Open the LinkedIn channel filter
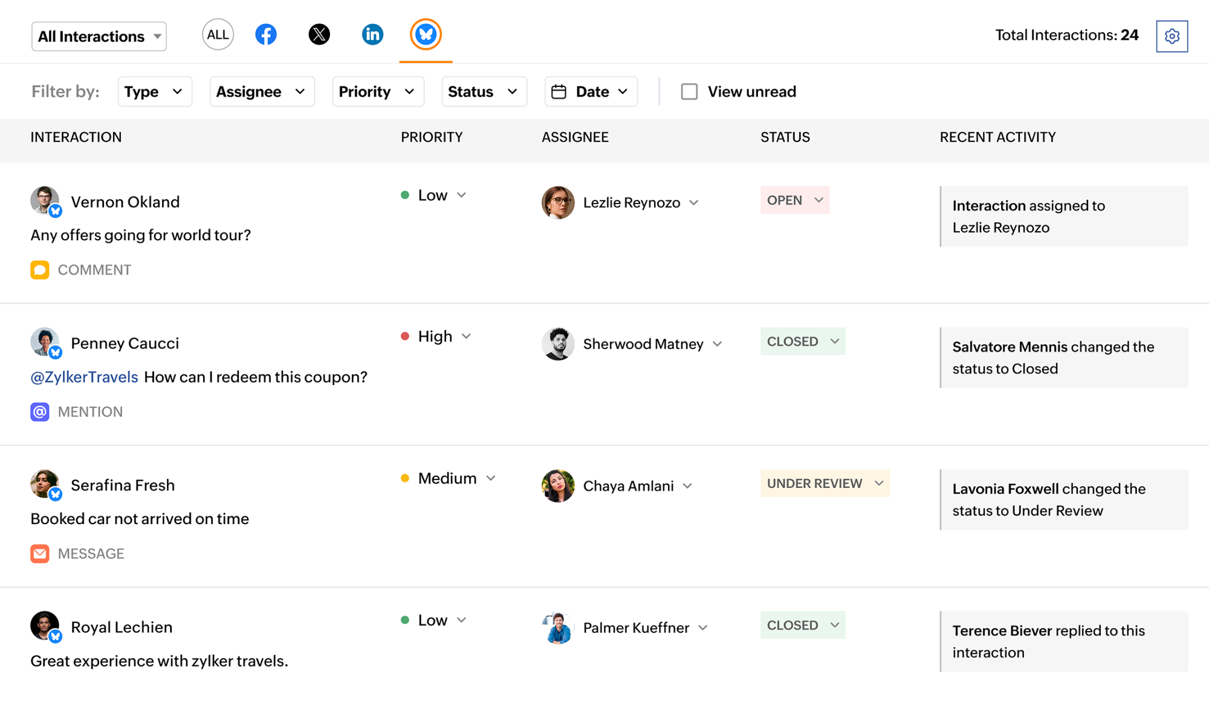The image size is (1209, 727). point(372,34)
